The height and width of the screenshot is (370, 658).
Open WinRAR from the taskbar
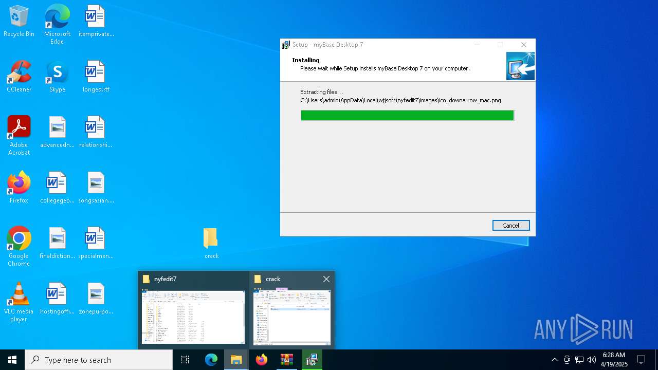[x=287, y=360]
